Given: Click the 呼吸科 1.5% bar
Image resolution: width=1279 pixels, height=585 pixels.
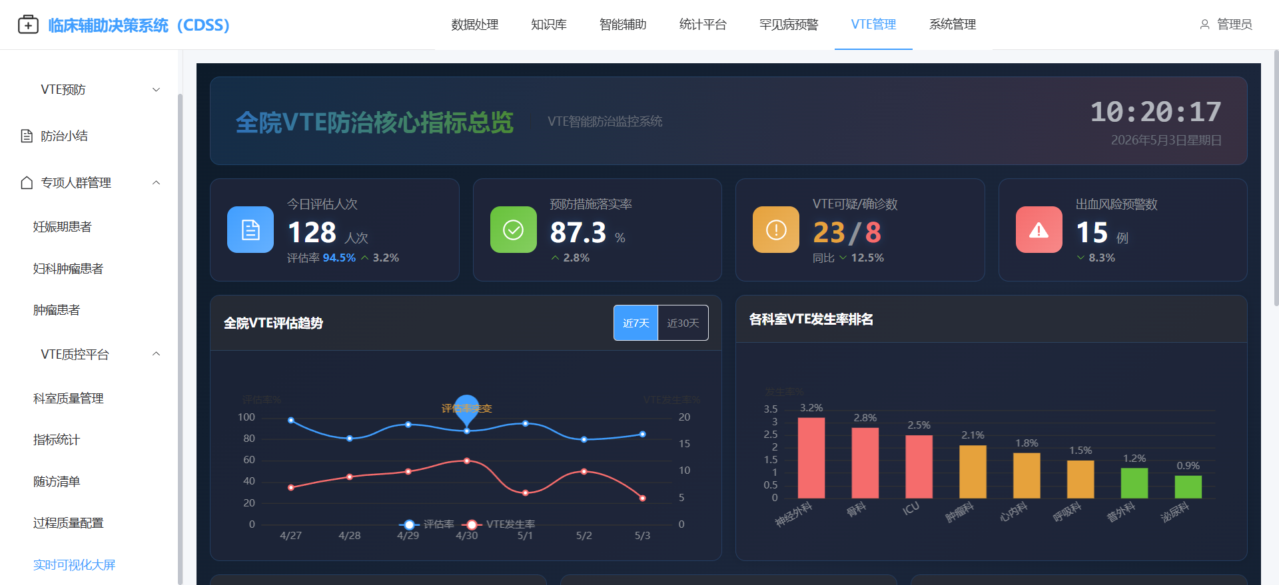Looking at the screenshot, I should [1080, 479].
